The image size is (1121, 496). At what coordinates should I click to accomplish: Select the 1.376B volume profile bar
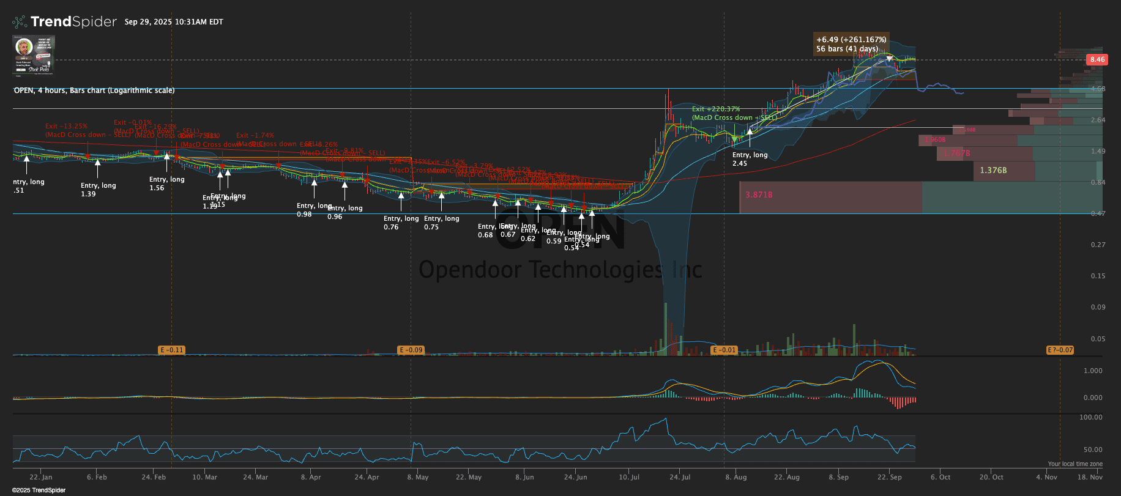click(1004, 171)
